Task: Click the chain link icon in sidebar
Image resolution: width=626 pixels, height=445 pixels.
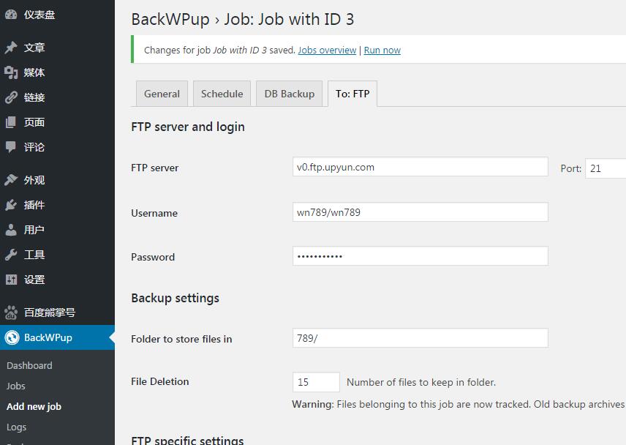Action: click(11, 97)
